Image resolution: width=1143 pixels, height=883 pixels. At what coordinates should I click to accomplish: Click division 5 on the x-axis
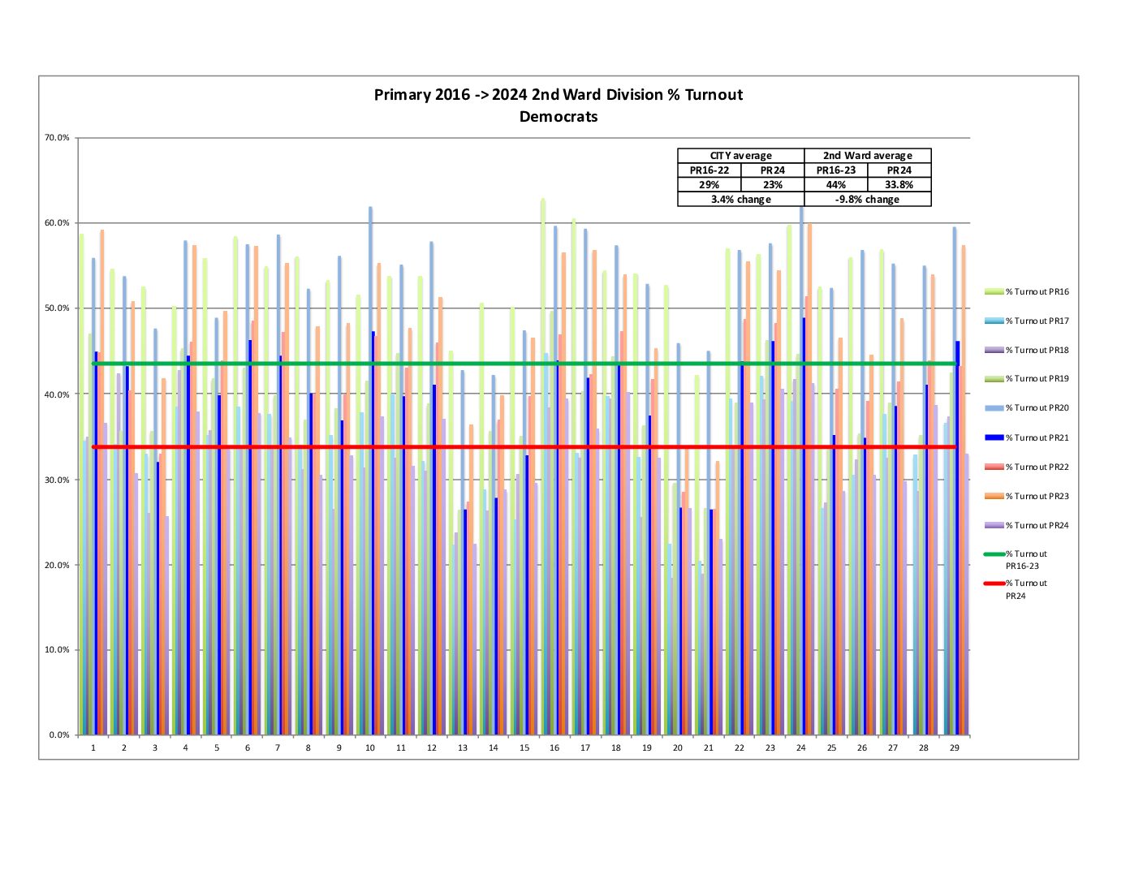tap(217, 748)
